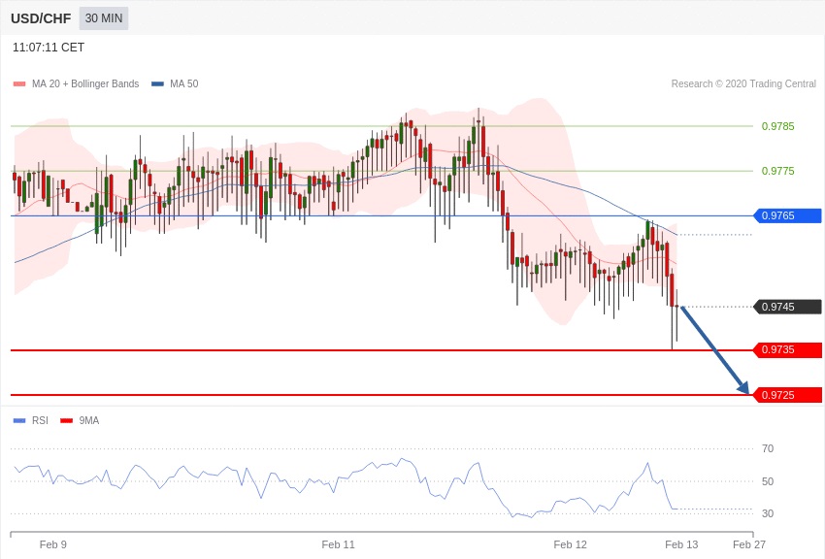Screen dimensions: 825x559
Task: Click the red 0.9735 support price tag
Action: (787, 349)
